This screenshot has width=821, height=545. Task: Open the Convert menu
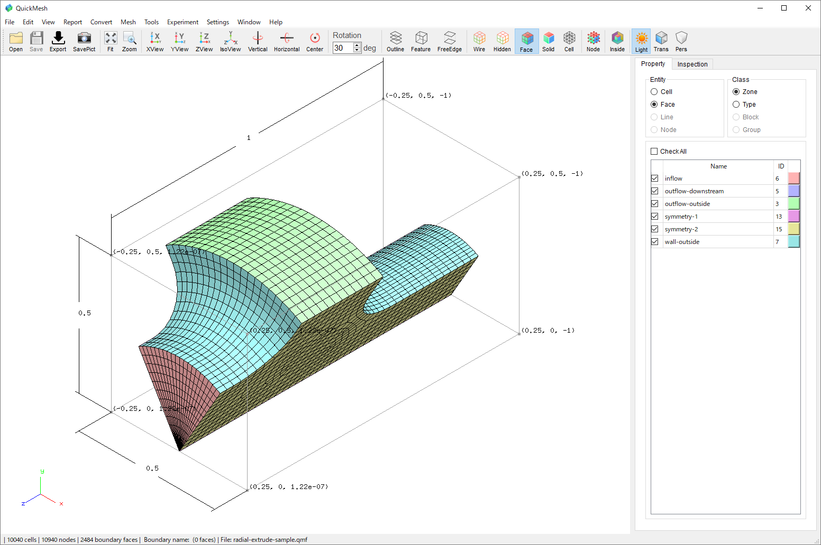pyautogui.click(x=101, y=22)
